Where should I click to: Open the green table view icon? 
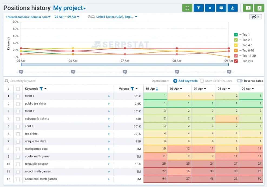point(187,8)
